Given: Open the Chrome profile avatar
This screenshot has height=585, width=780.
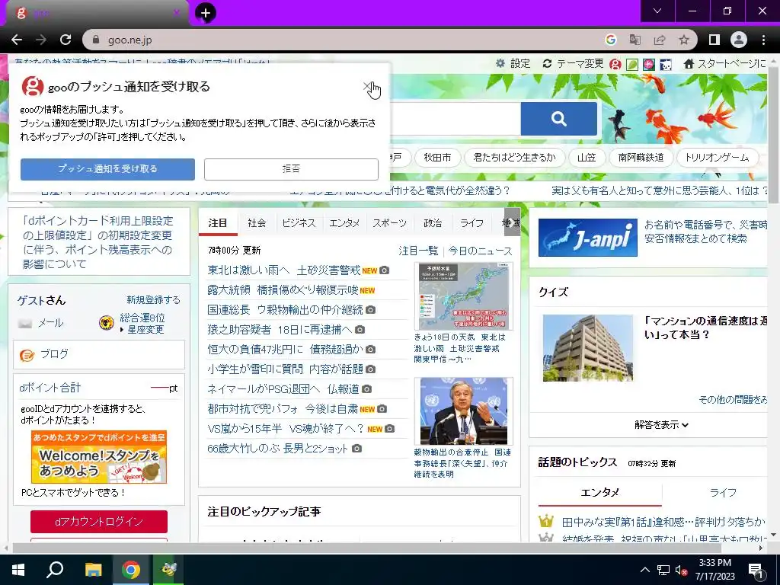Looking at the screenshot, I should (739, 40).
